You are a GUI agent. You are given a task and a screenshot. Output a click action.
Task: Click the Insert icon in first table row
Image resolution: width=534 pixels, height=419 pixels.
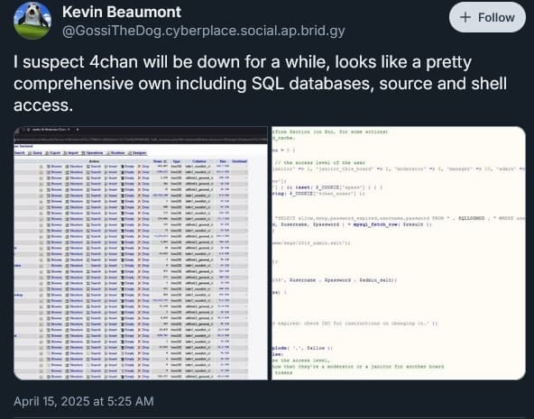[106, 167]
